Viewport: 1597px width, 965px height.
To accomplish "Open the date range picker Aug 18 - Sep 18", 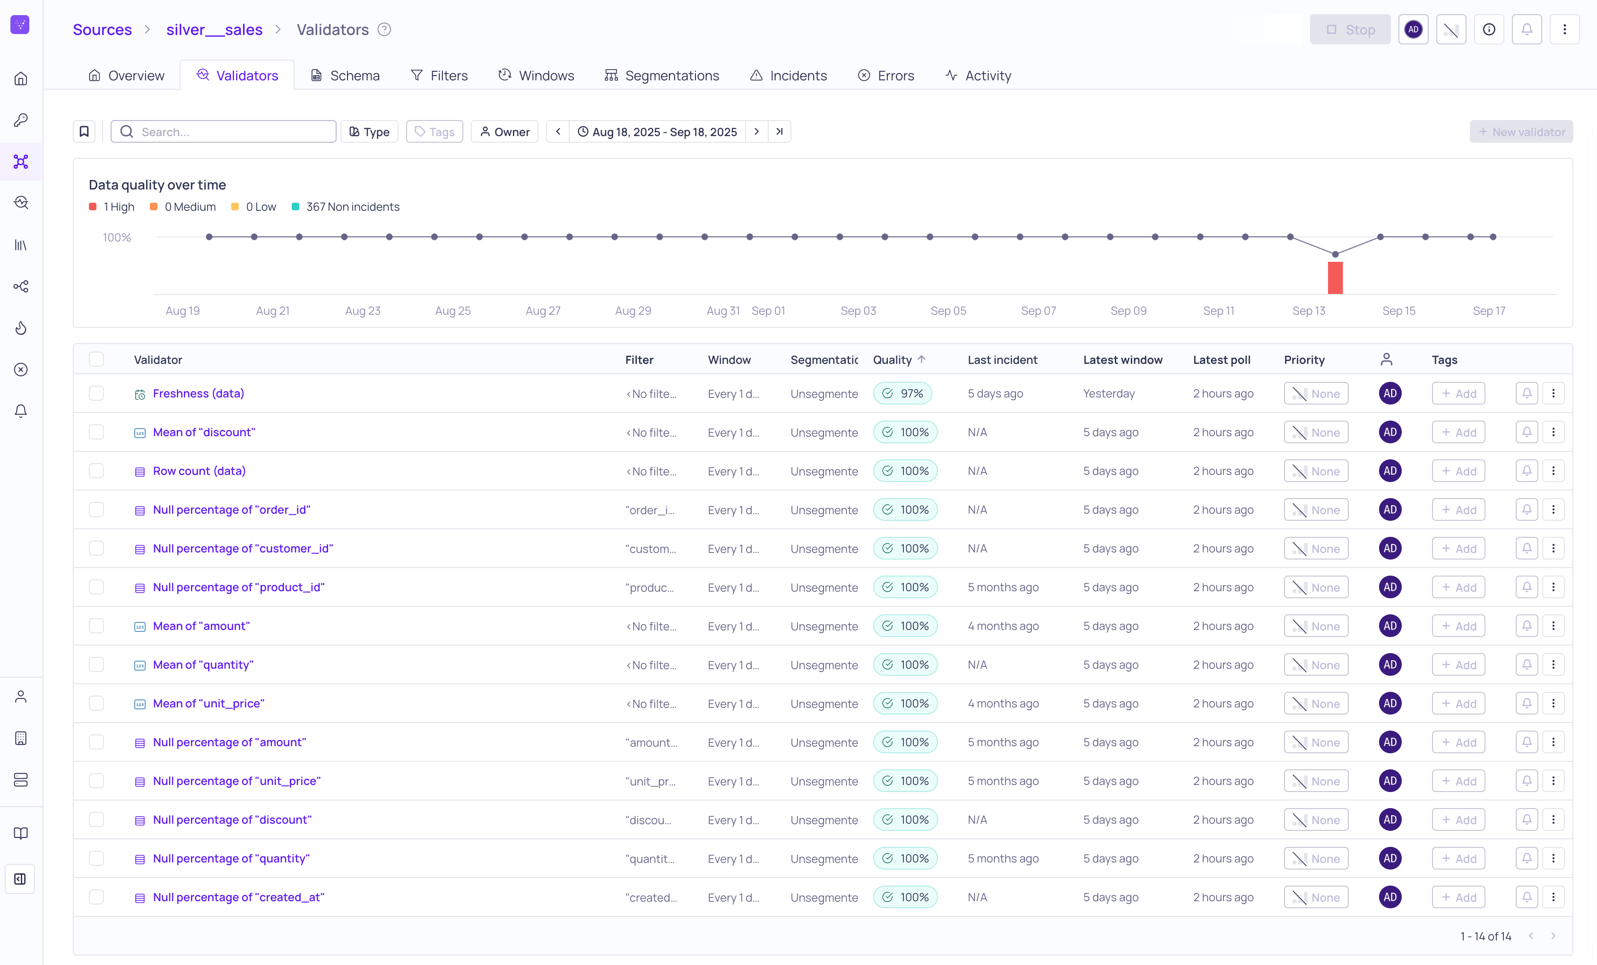I will [x=657, y=131].
